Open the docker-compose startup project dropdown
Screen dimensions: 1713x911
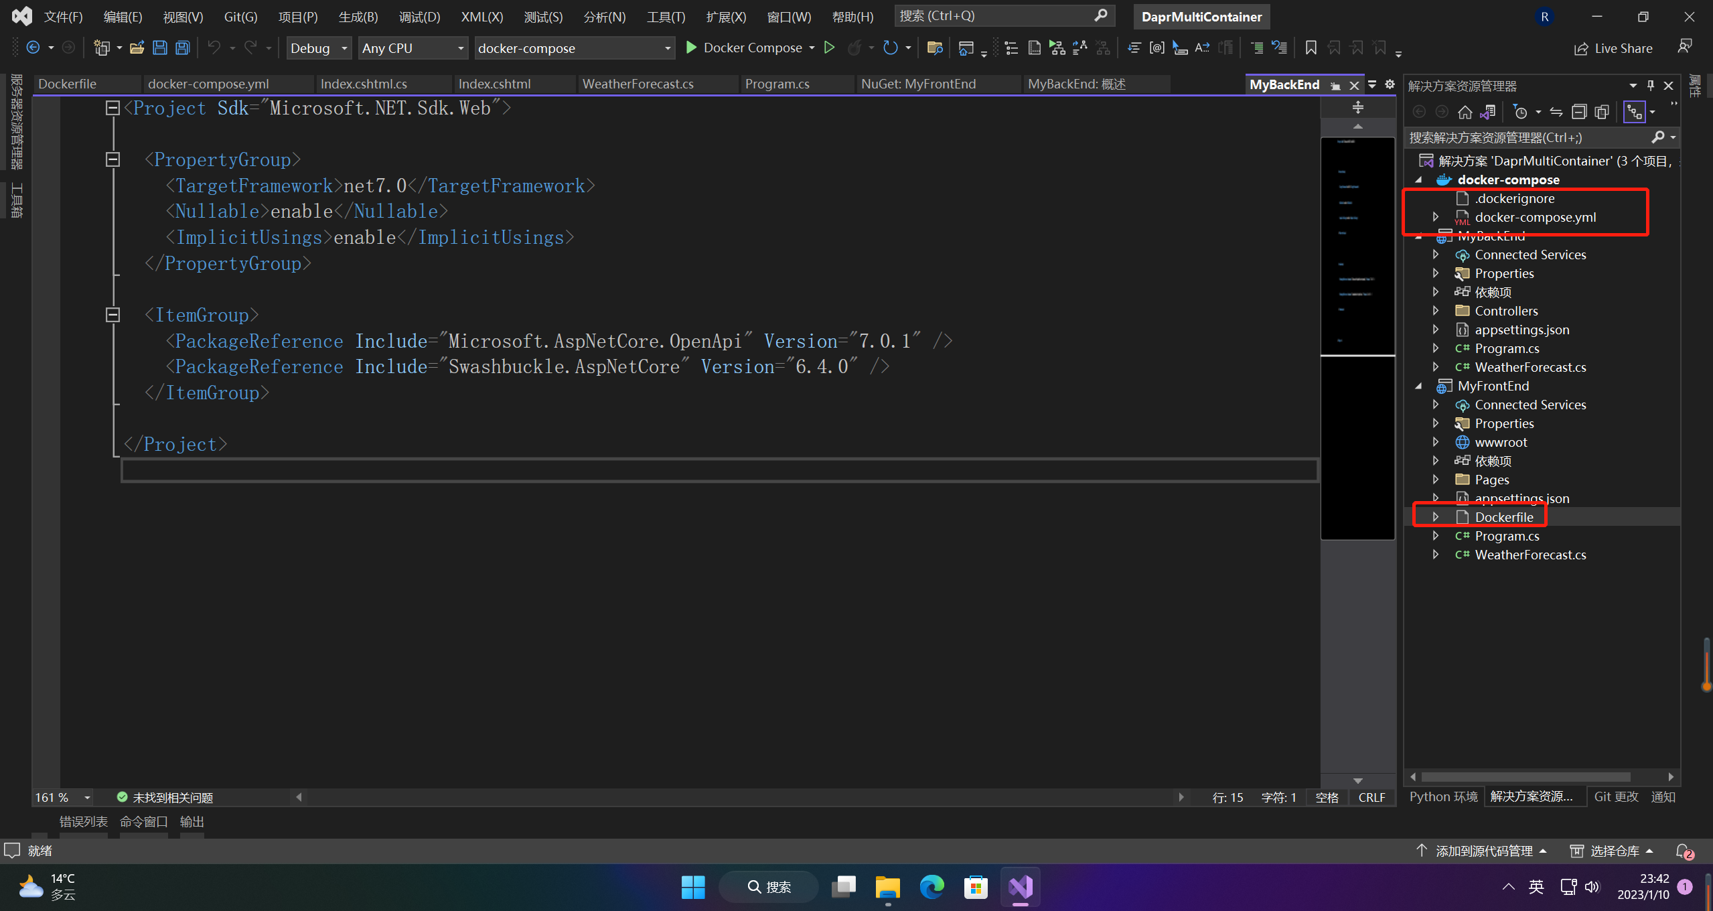pyautogui.click(x=574, y=48)
